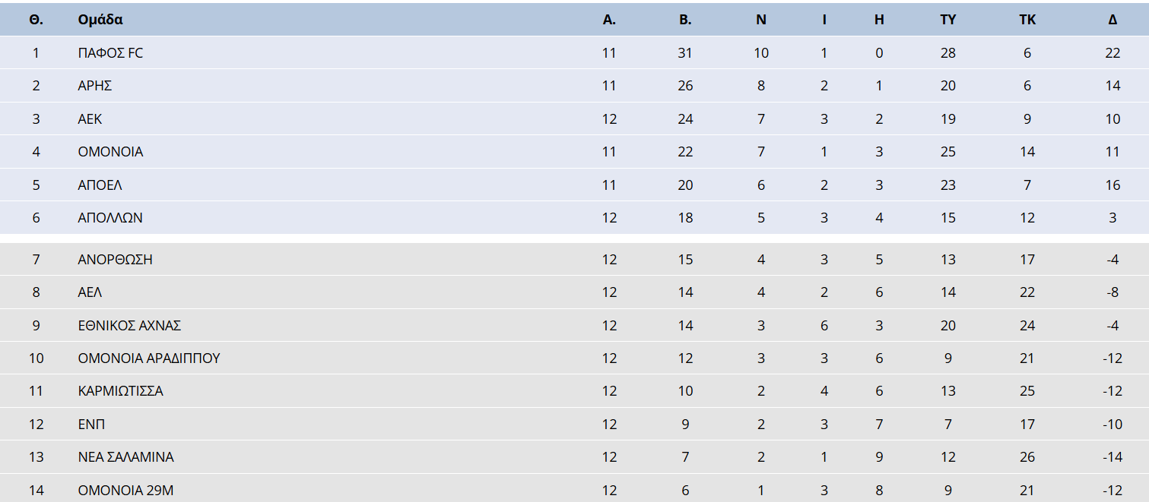Click the ΠΑΦΟΣ FC team name

[110, 53]
